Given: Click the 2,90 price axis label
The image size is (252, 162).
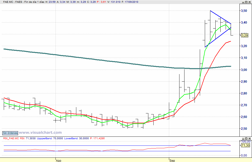Looking at the screenshot, I should (x=244, y=81).
